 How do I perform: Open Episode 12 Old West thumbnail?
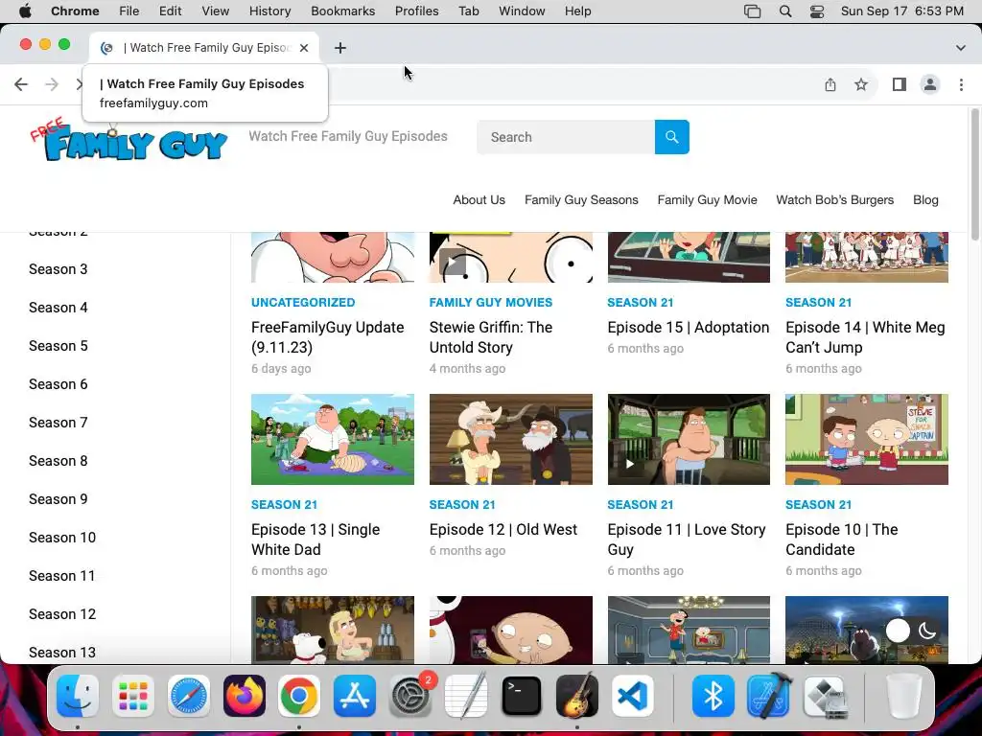pos(511,439)
